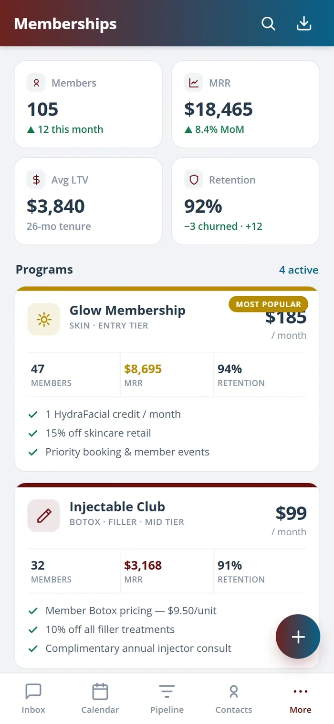
Task: Tap the Retention shield icon
Action: click(193, 180)
